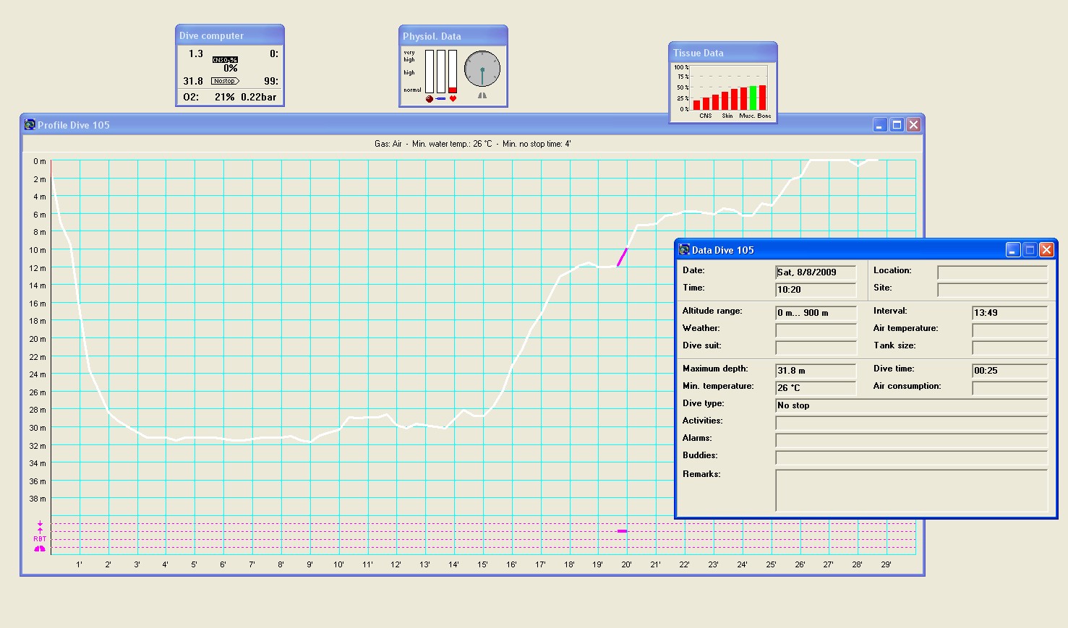Click the Buddies input field
This screenshot has width=1068, height=628.
910,457
